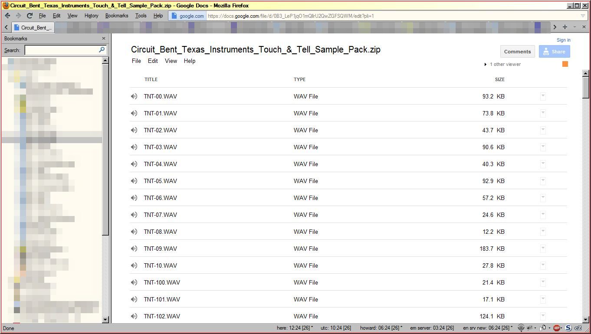Click the page copy icon in status bar
Image resolution: width=591 pixels, height=334 pixels.
[542, 328]
